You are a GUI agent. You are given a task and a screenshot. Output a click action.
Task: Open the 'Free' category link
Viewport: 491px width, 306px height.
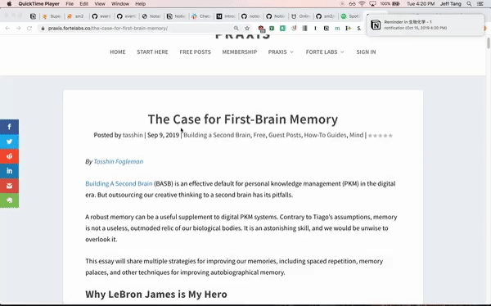[x=259, y=135]
